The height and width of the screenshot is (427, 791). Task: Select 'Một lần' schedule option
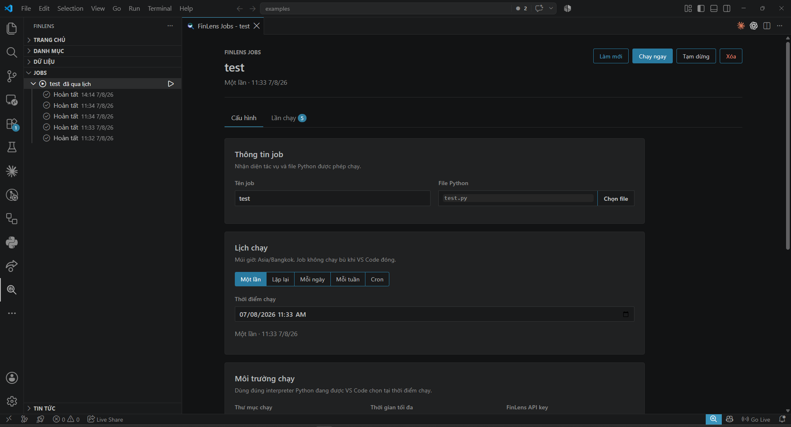(x=250, y=279)
